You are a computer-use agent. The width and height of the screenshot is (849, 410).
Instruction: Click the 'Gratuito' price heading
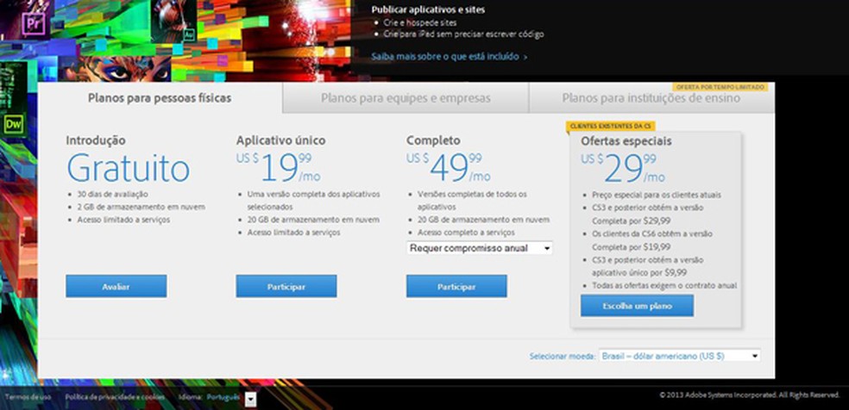click(129, 168)
